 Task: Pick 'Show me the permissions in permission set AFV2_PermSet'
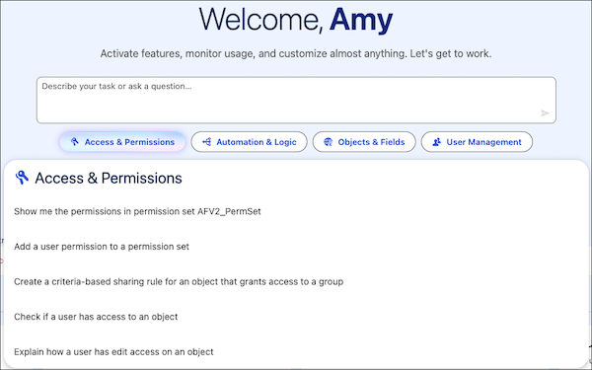point(137,211)
